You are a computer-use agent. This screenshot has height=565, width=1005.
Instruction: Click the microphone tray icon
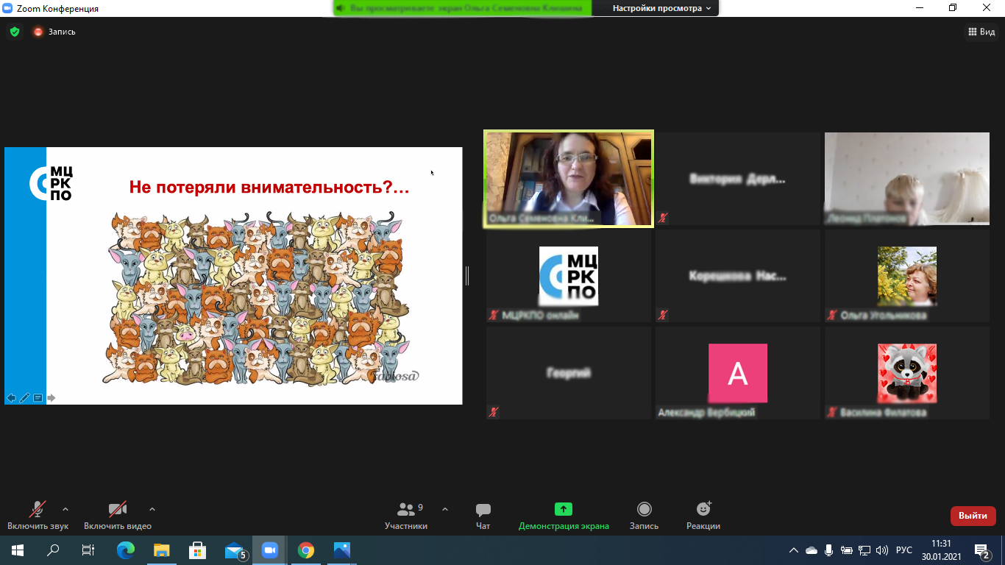click(829, 550)
